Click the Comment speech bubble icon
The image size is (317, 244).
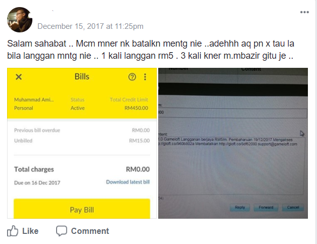(x=62, y=231)
